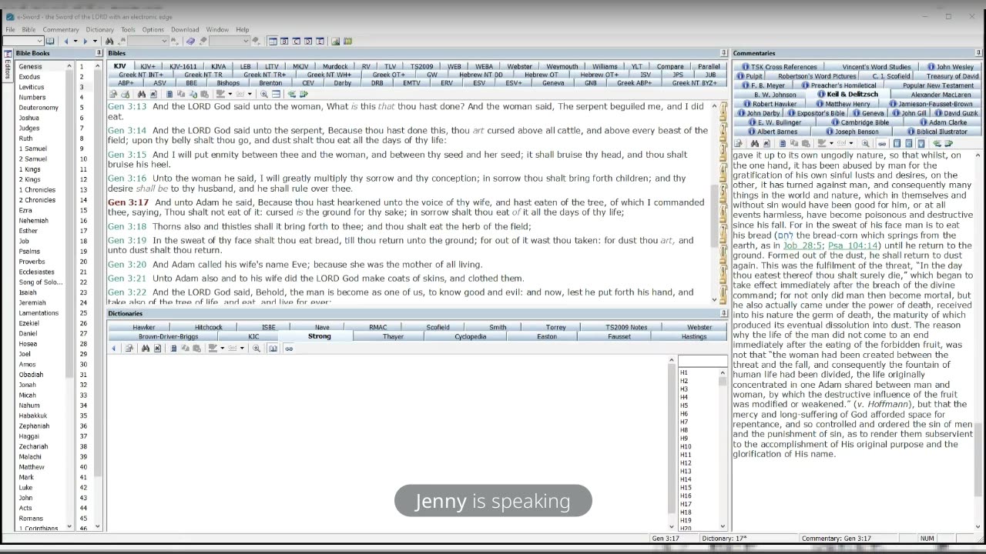Click the first layout icon in main toolbar
Image resolution: width=986 pixels, height=554 pixels.
pos(273,41)
